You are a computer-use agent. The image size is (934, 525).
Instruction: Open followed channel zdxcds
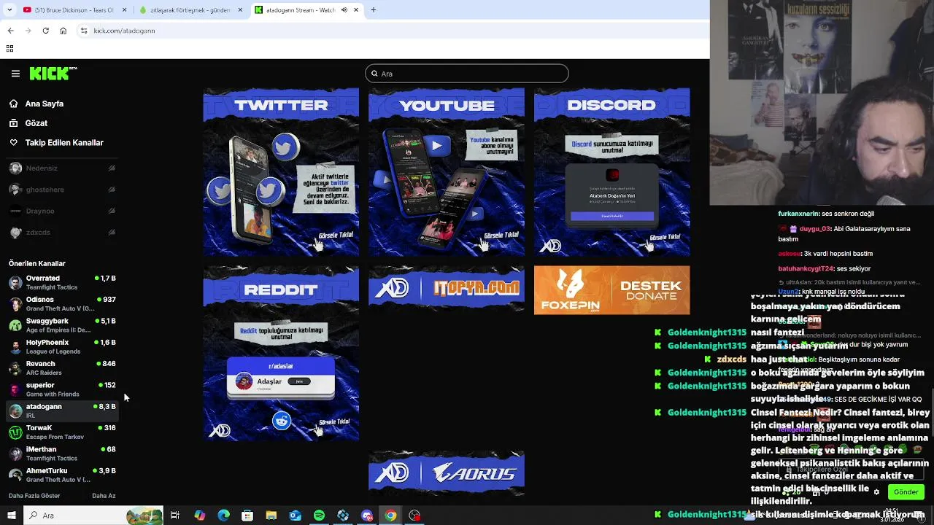pos(62,233)
